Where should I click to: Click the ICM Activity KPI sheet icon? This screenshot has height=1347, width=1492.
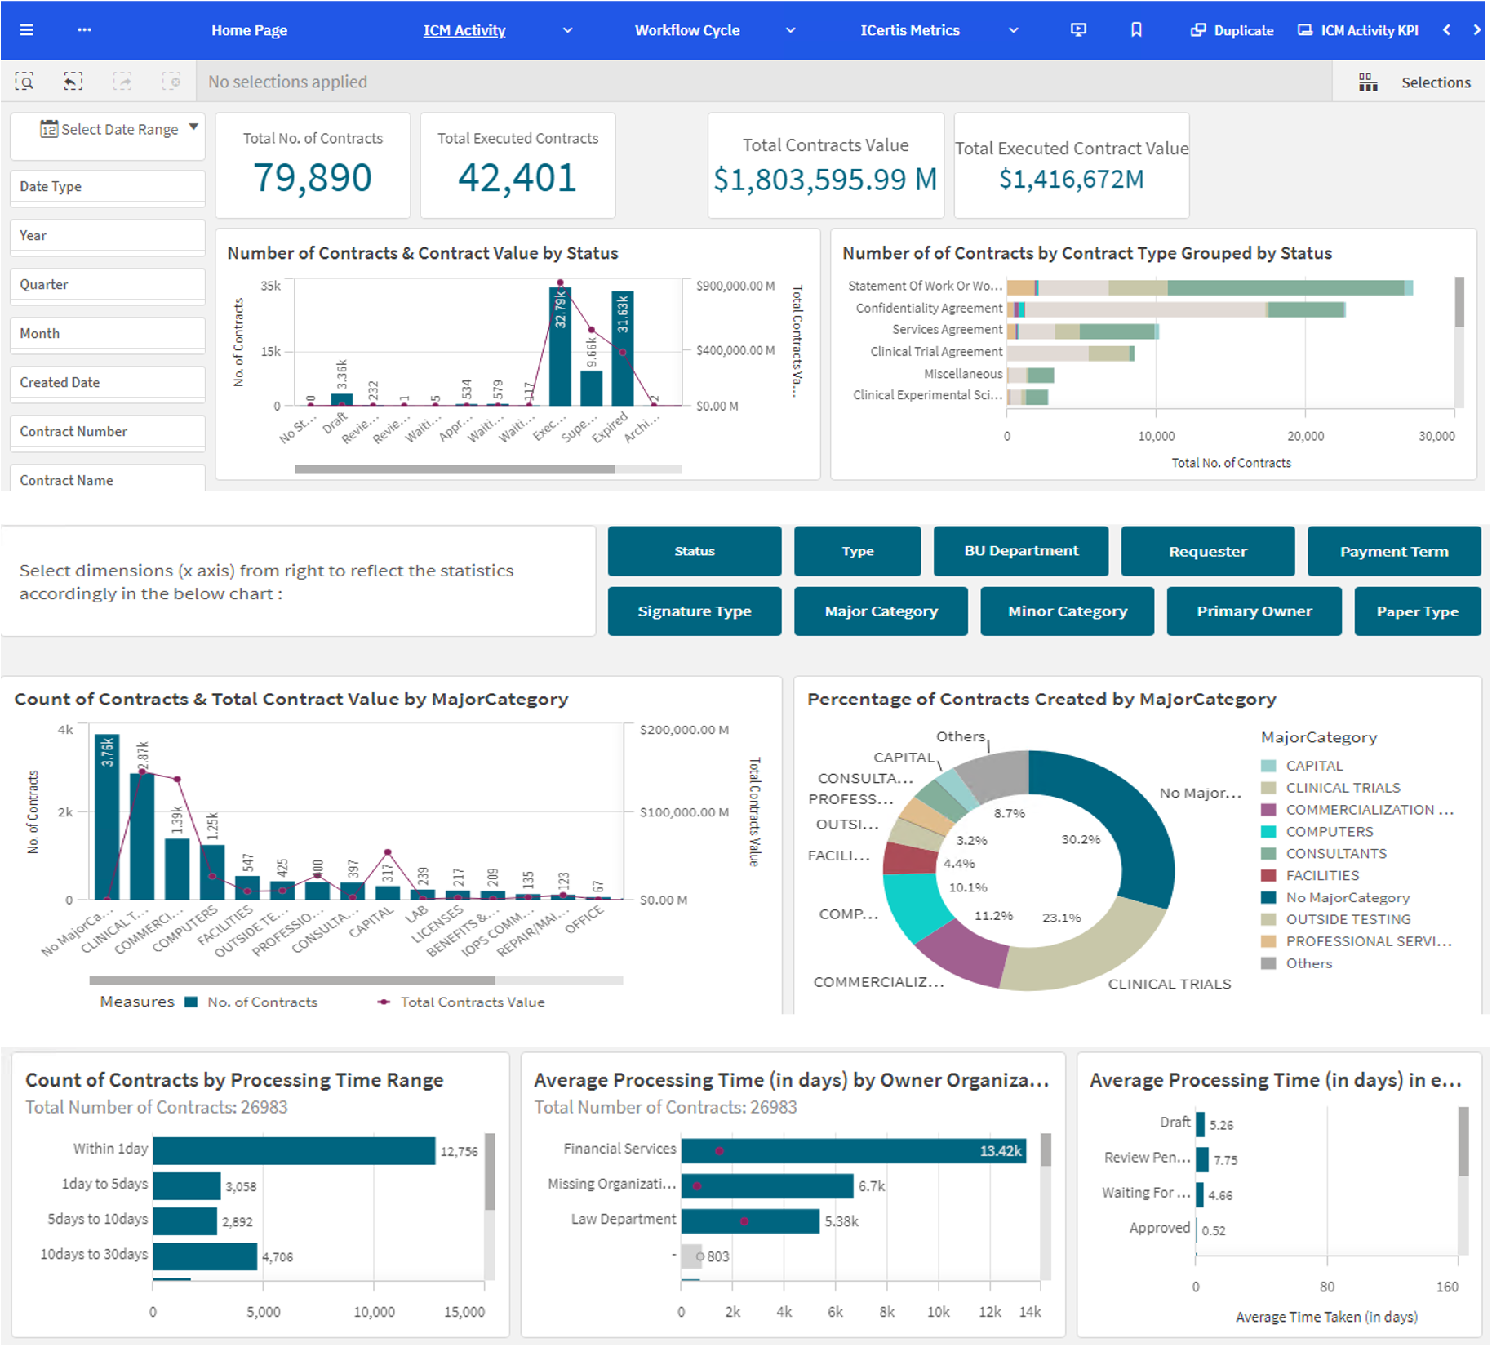pos(1305,30)
